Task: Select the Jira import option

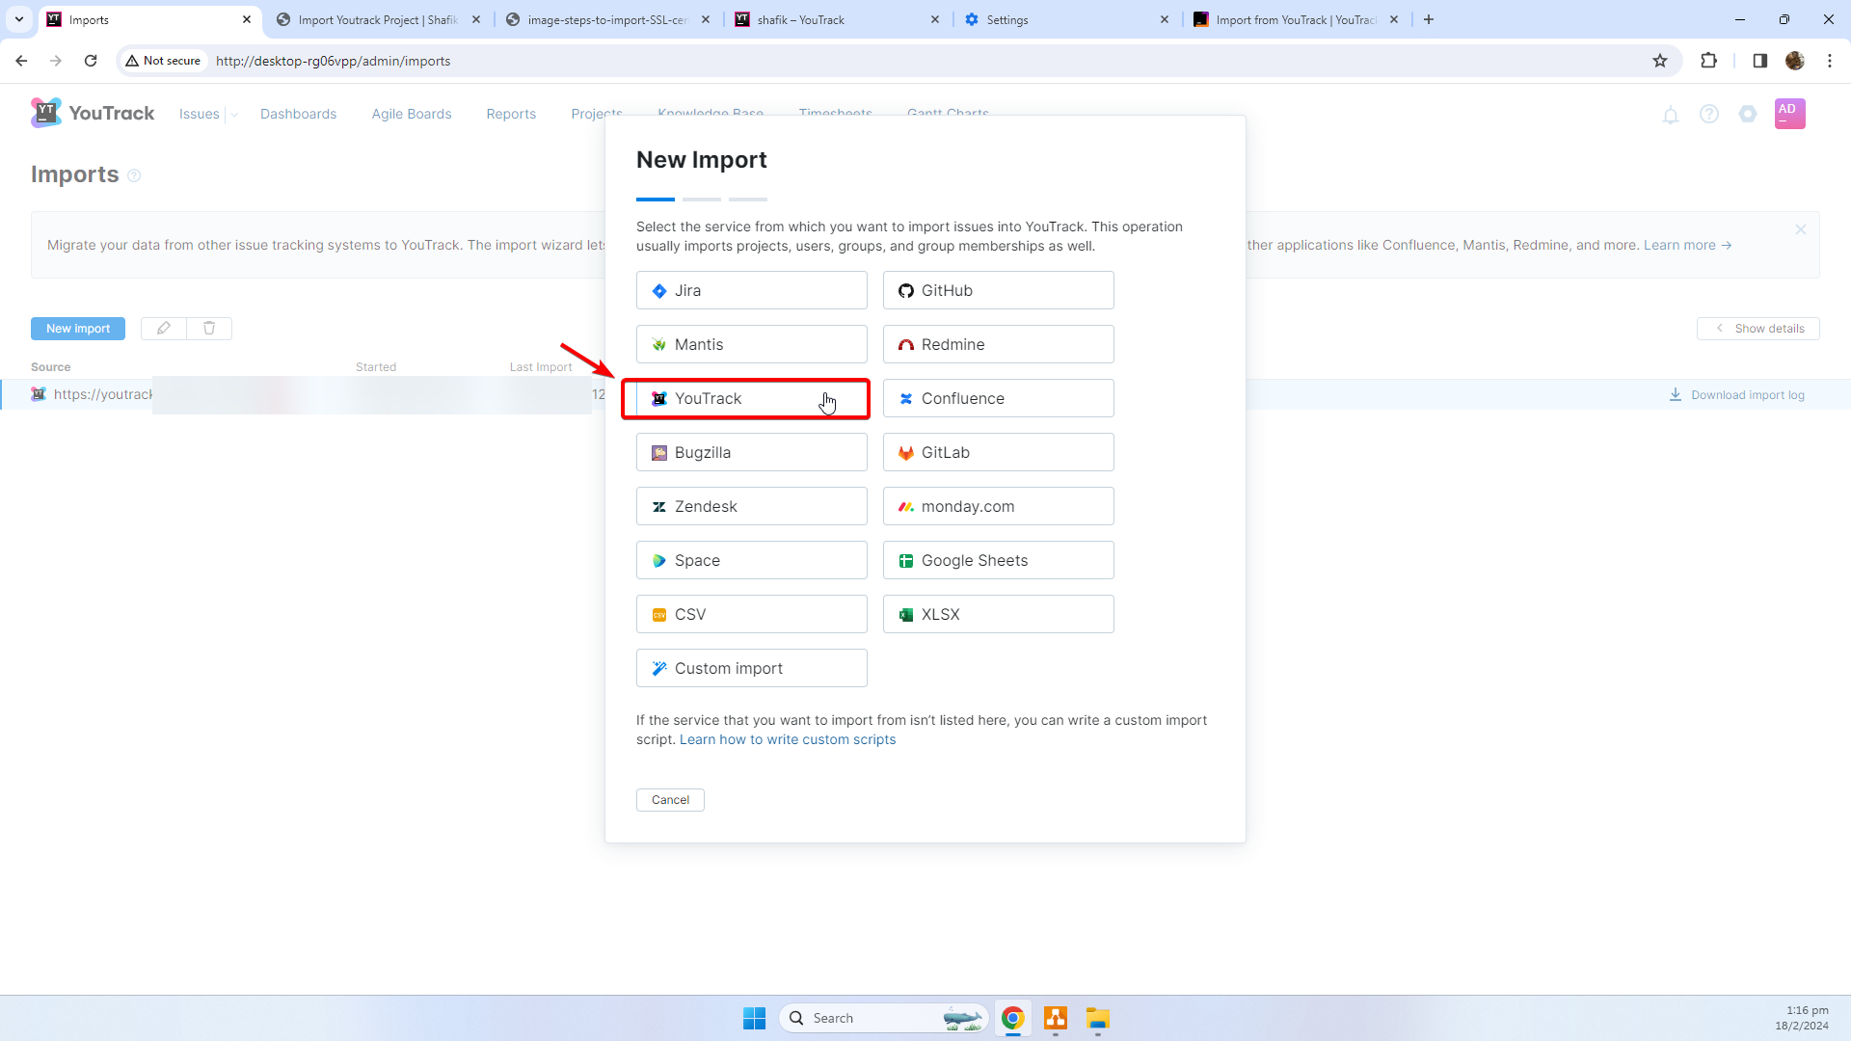Action: (751, 290)
